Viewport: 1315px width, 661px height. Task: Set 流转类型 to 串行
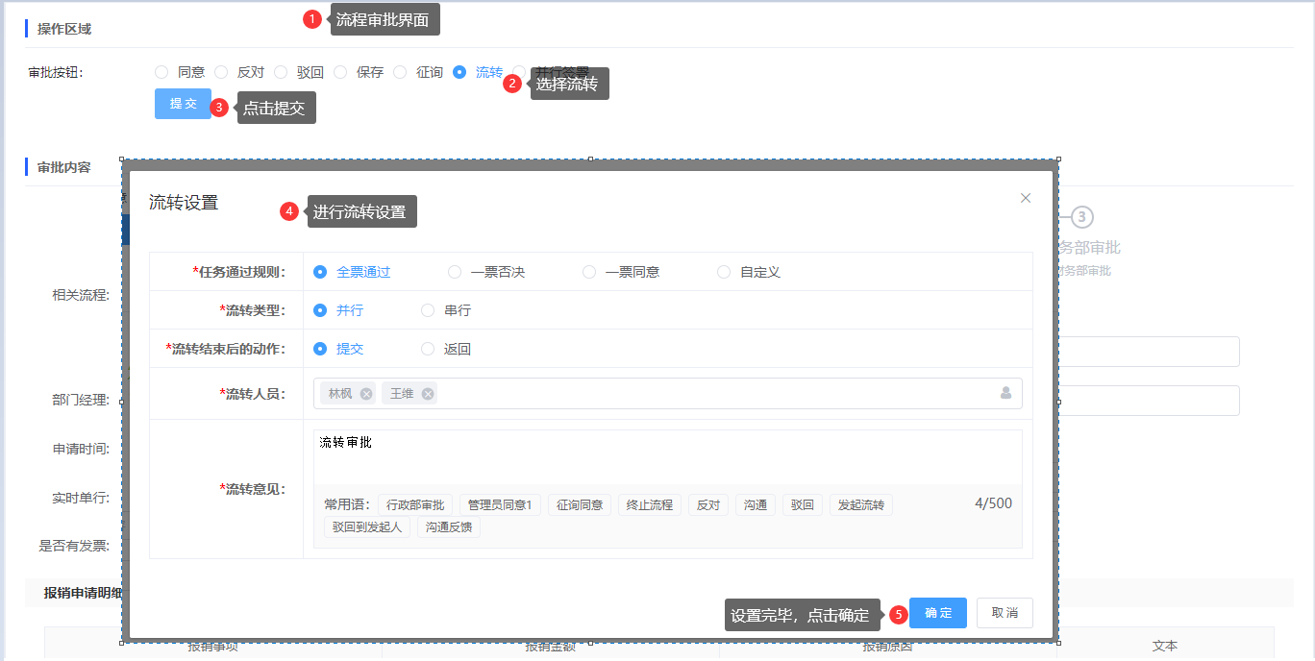428,310
